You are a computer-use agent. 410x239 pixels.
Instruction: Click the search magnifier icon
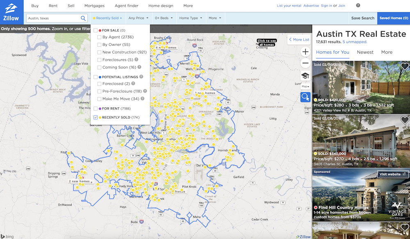pos(83,18)
